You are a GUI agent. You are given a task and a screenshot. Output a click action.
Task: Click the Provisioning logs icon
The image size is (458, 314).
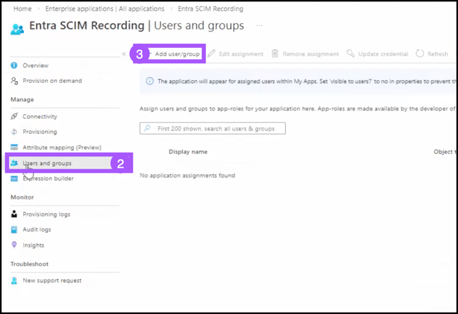coord(14,214)
